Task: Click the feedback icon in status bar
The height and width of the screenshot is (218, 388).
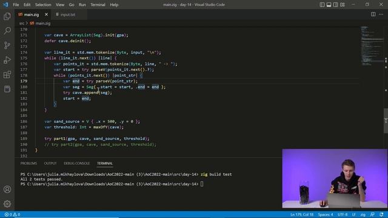Action: click(372, 214)
